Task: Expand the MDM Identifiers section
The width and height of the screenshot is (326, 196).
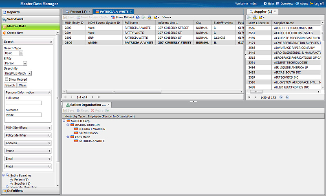Action: pos(49,128)
